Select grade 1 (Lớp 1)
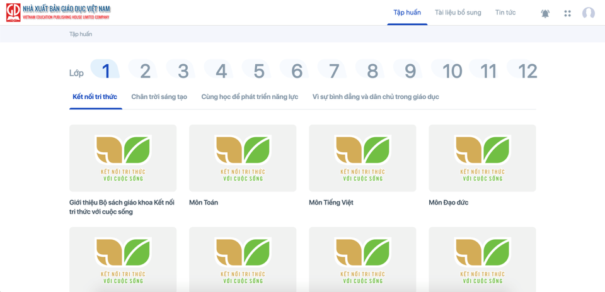 pyautogui.click(x=105, y=70)
